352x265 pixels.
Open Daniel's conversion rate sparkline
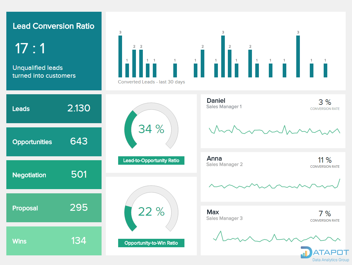tap(273, 129)
